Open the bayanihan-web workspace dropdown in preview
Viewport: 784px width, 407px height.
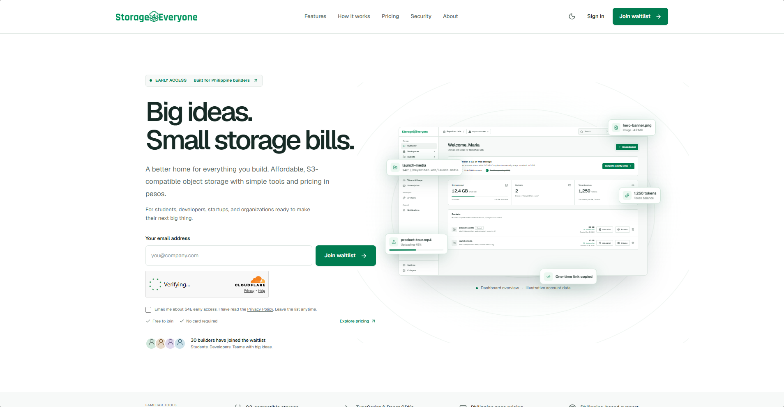tap(479, 132)
